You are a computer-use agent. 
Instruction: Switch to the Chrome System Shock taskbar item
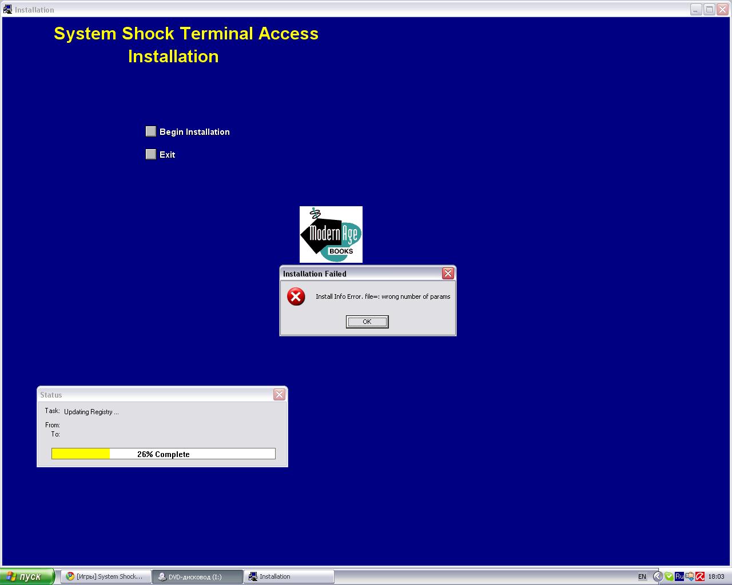click(x=106, y=576)
